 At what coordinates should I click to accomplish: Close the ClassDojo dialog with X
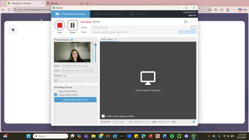click(x=13, y=30)
